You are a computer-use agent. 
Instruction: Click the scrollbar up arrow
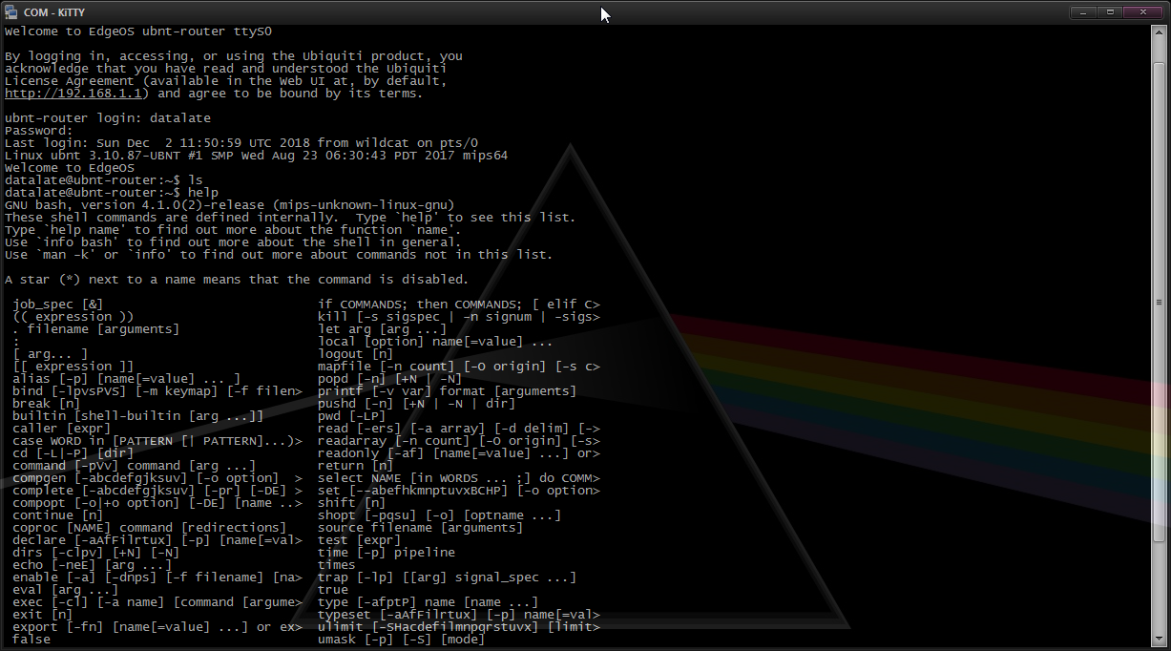(1158, 31)
